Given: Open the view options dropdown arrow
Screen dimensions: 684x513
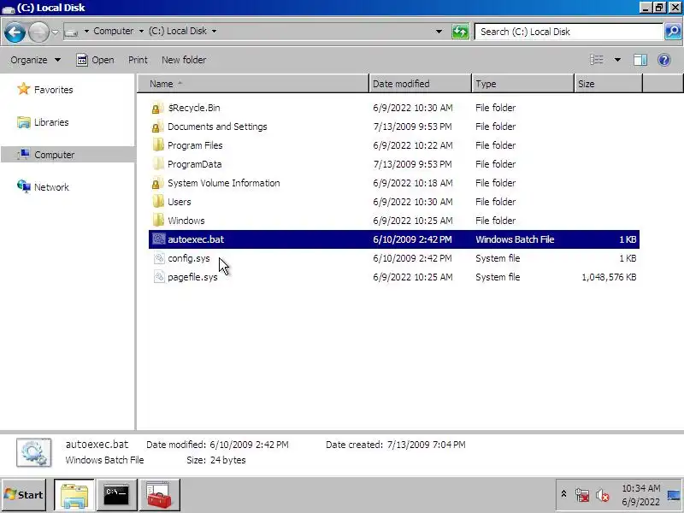Looking at the screenshot, I should tap(617, 60).
